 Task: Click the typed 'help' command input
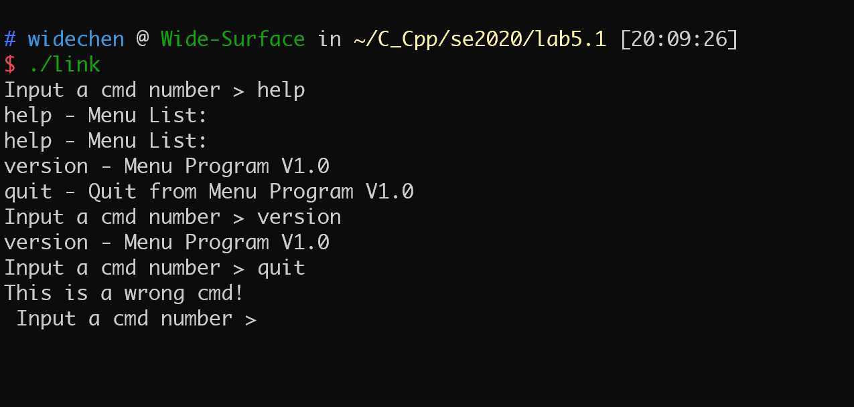coord(281,90)
